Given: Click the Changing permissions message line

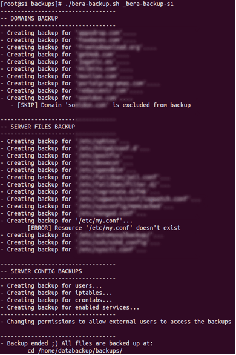Looking at the screenshot, I should (116, 322).
